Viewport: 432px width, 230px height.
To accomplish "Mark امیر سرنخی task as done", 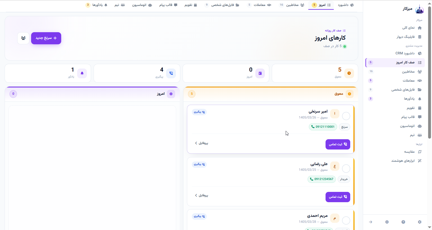I will tap(346, 116).
